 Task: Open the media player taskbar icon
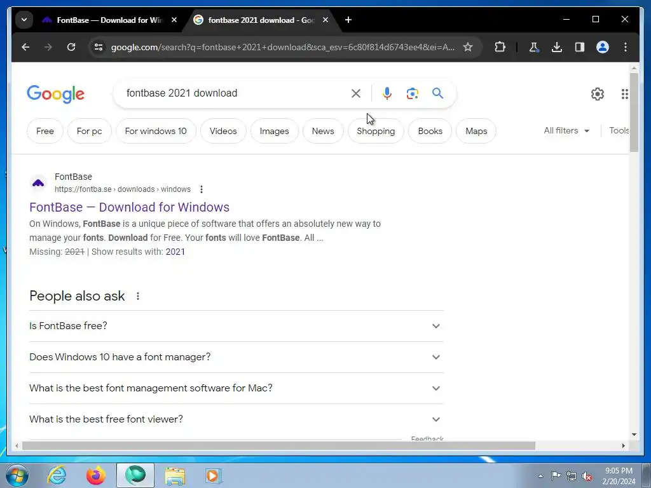pyautogui.click(x=214, y=475)
